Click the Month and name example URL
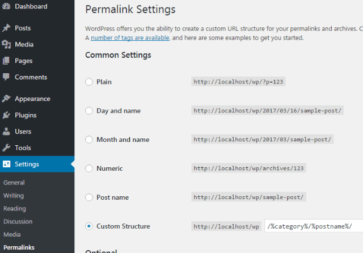Screen dimensions: 363x253 262,140
